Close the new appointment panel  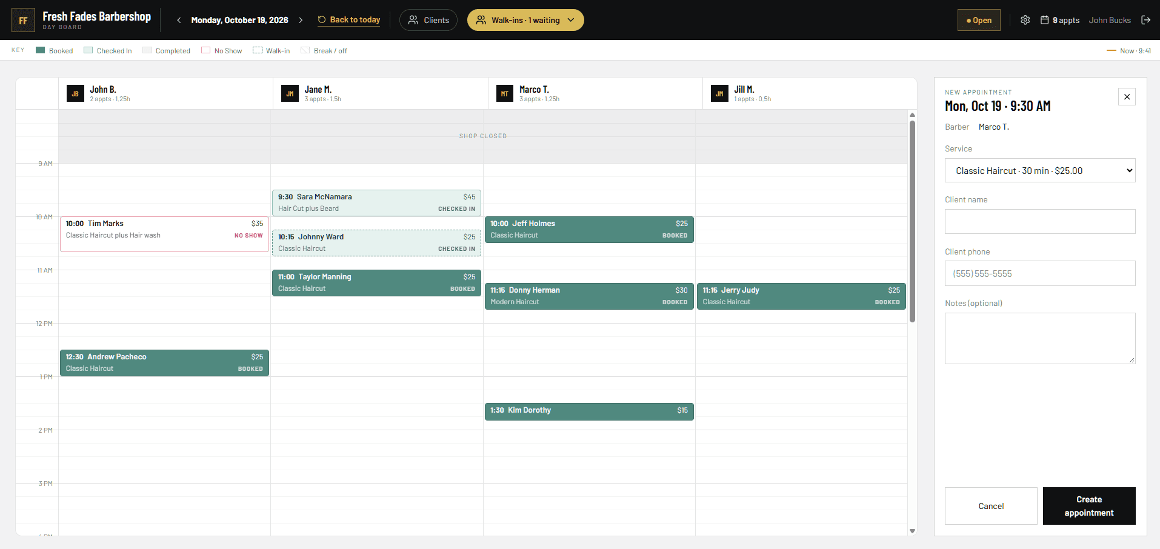tap(1127, 97)
